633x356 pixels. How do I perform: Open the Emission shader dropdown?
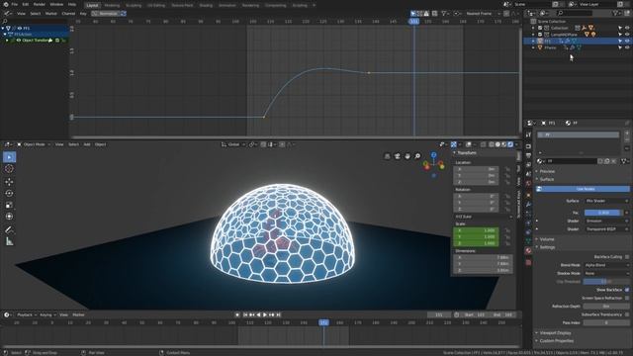tap(607, 221)
